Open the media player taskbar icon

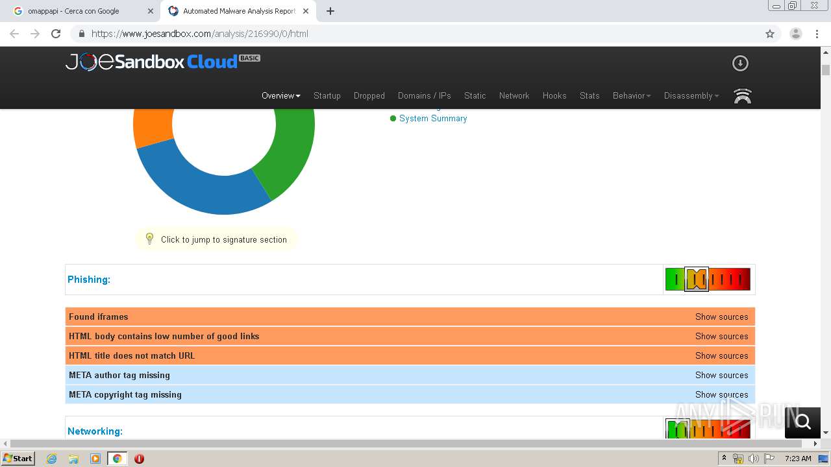click(95, 459)
